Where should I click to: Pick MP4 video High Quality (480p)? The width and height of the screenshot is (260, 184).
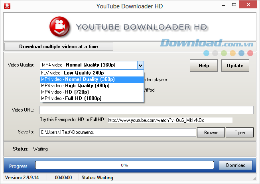point(92,86)
